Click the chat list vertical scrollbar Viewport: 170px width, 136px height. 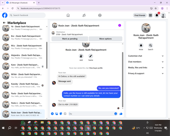coord(47,55)
